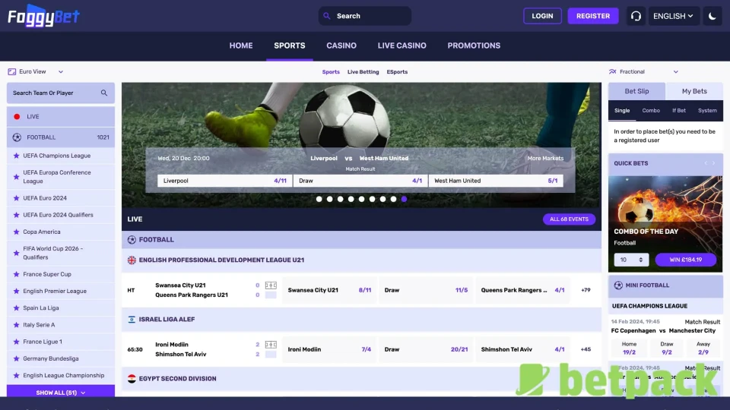
Task: Click star beside UEFA Euro 2024
Action: click(x=16, y=198)
